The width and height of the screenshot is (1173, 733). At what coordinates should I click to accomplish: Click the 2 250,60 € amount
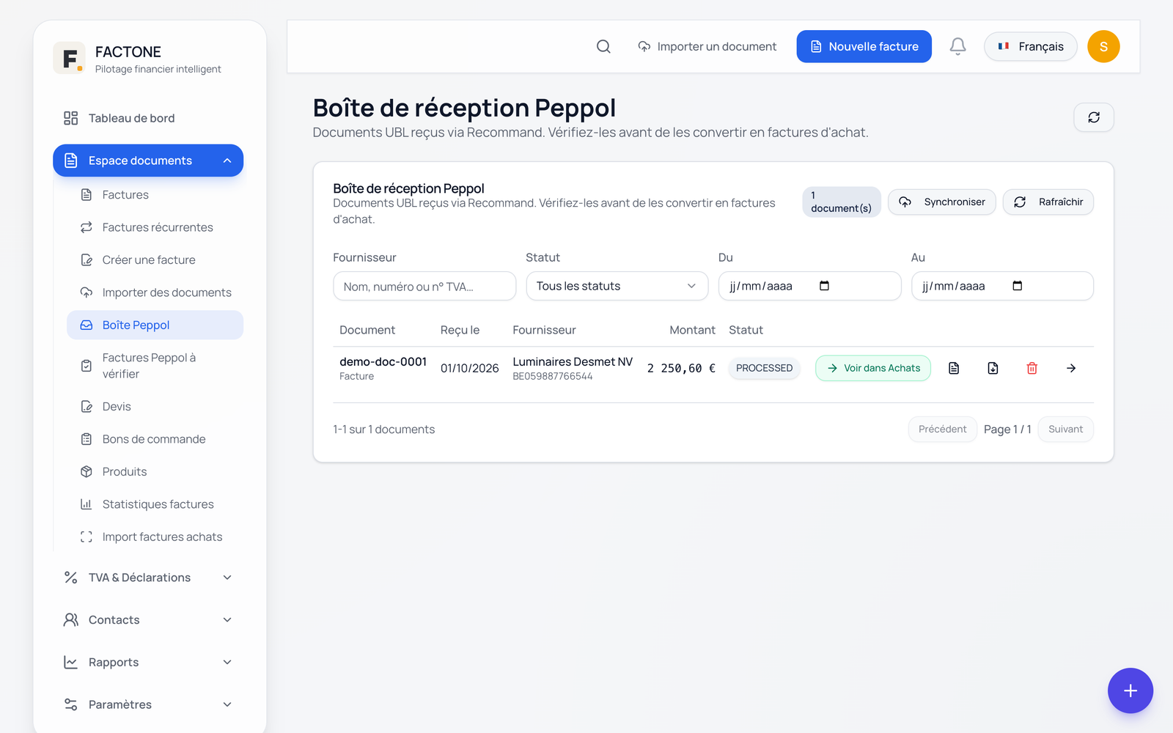[681, 368]
